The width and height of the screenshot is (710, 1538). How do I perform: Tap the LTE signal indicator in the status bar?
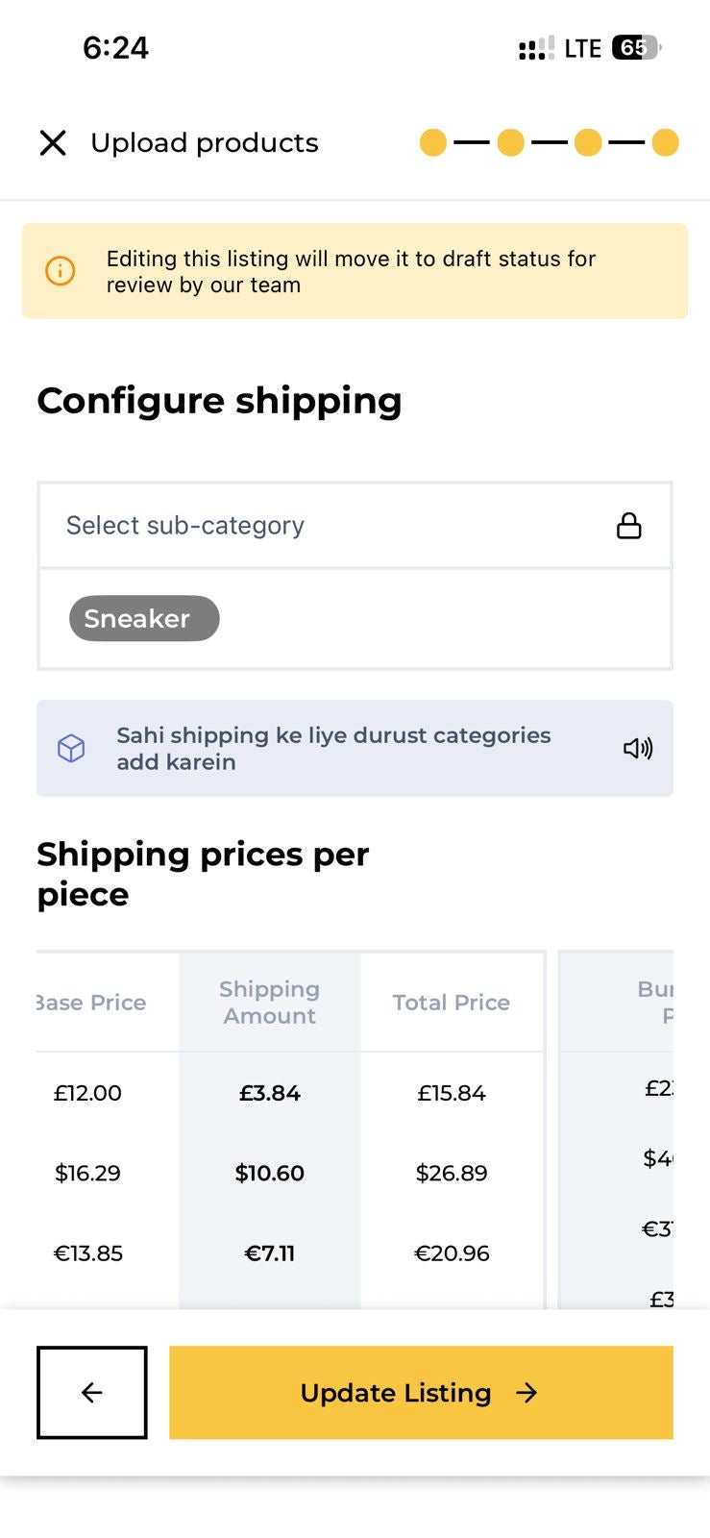point(582,48)
